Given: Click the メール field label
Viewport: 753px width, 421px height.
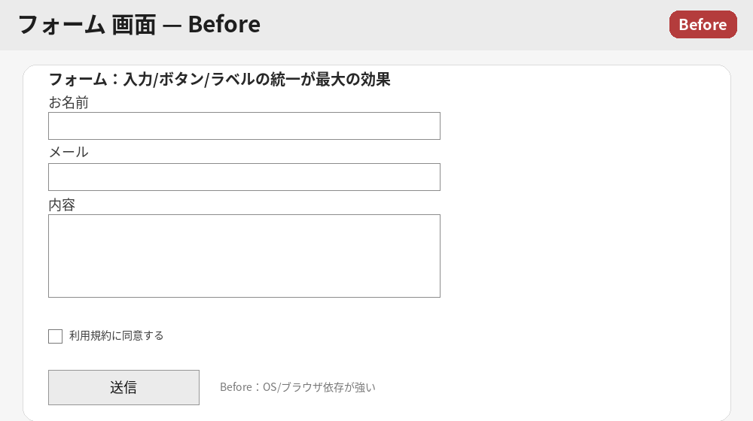Looking at the screenshot, I should point(69,152).
